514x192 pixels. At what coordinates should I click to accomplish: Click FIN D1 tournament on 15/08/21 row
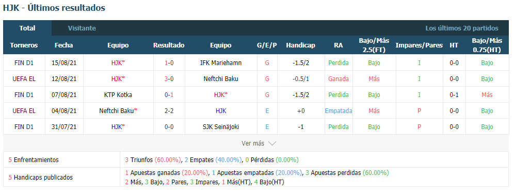(24, 63)
